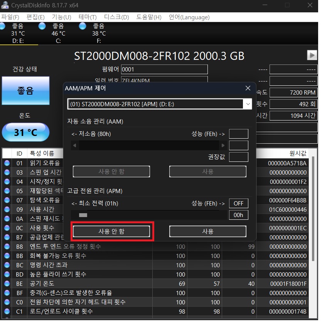Click the CrystalDiskInfo app icon in title bar
The width and height of the screenshot is (327, 331).
pyautogui.click(x=5, y=5)
